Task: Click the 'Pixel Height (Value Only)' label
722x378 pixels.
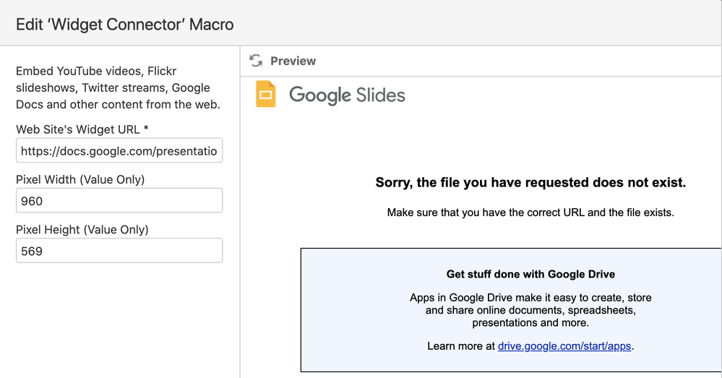Action: [82, 230]
